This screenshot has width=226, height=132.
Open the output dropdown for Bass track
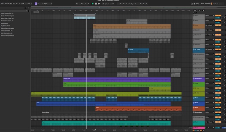pos(210,108)
